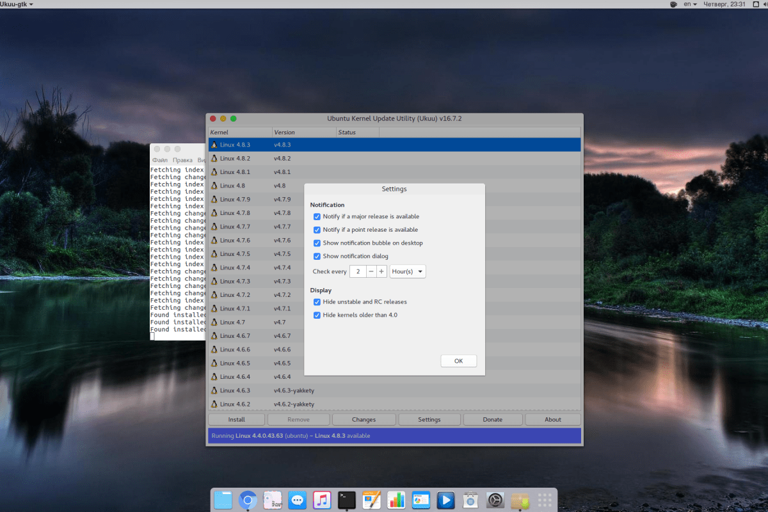Image resolution: width=768 pixels, height=512 pixels.
Task: Click the coffee cup icon in top panel
Action: [x=673, y=4]
